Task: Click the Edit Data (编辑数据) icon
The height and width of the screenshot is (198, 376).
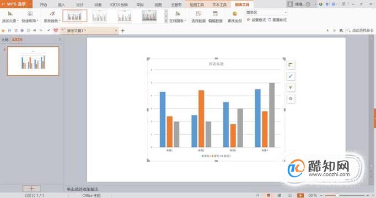Action: pos(216,16)
